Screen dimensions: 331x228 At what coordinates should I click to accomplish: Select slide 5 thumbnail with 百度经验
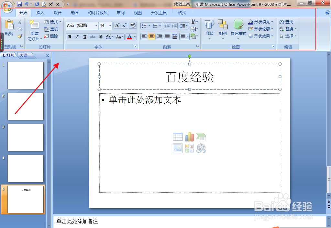26,199
